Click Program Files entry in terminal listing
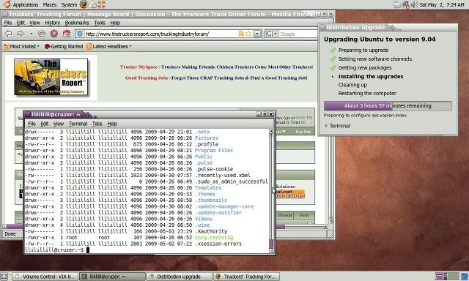This screenshot has height=281, width=469. 213,150
